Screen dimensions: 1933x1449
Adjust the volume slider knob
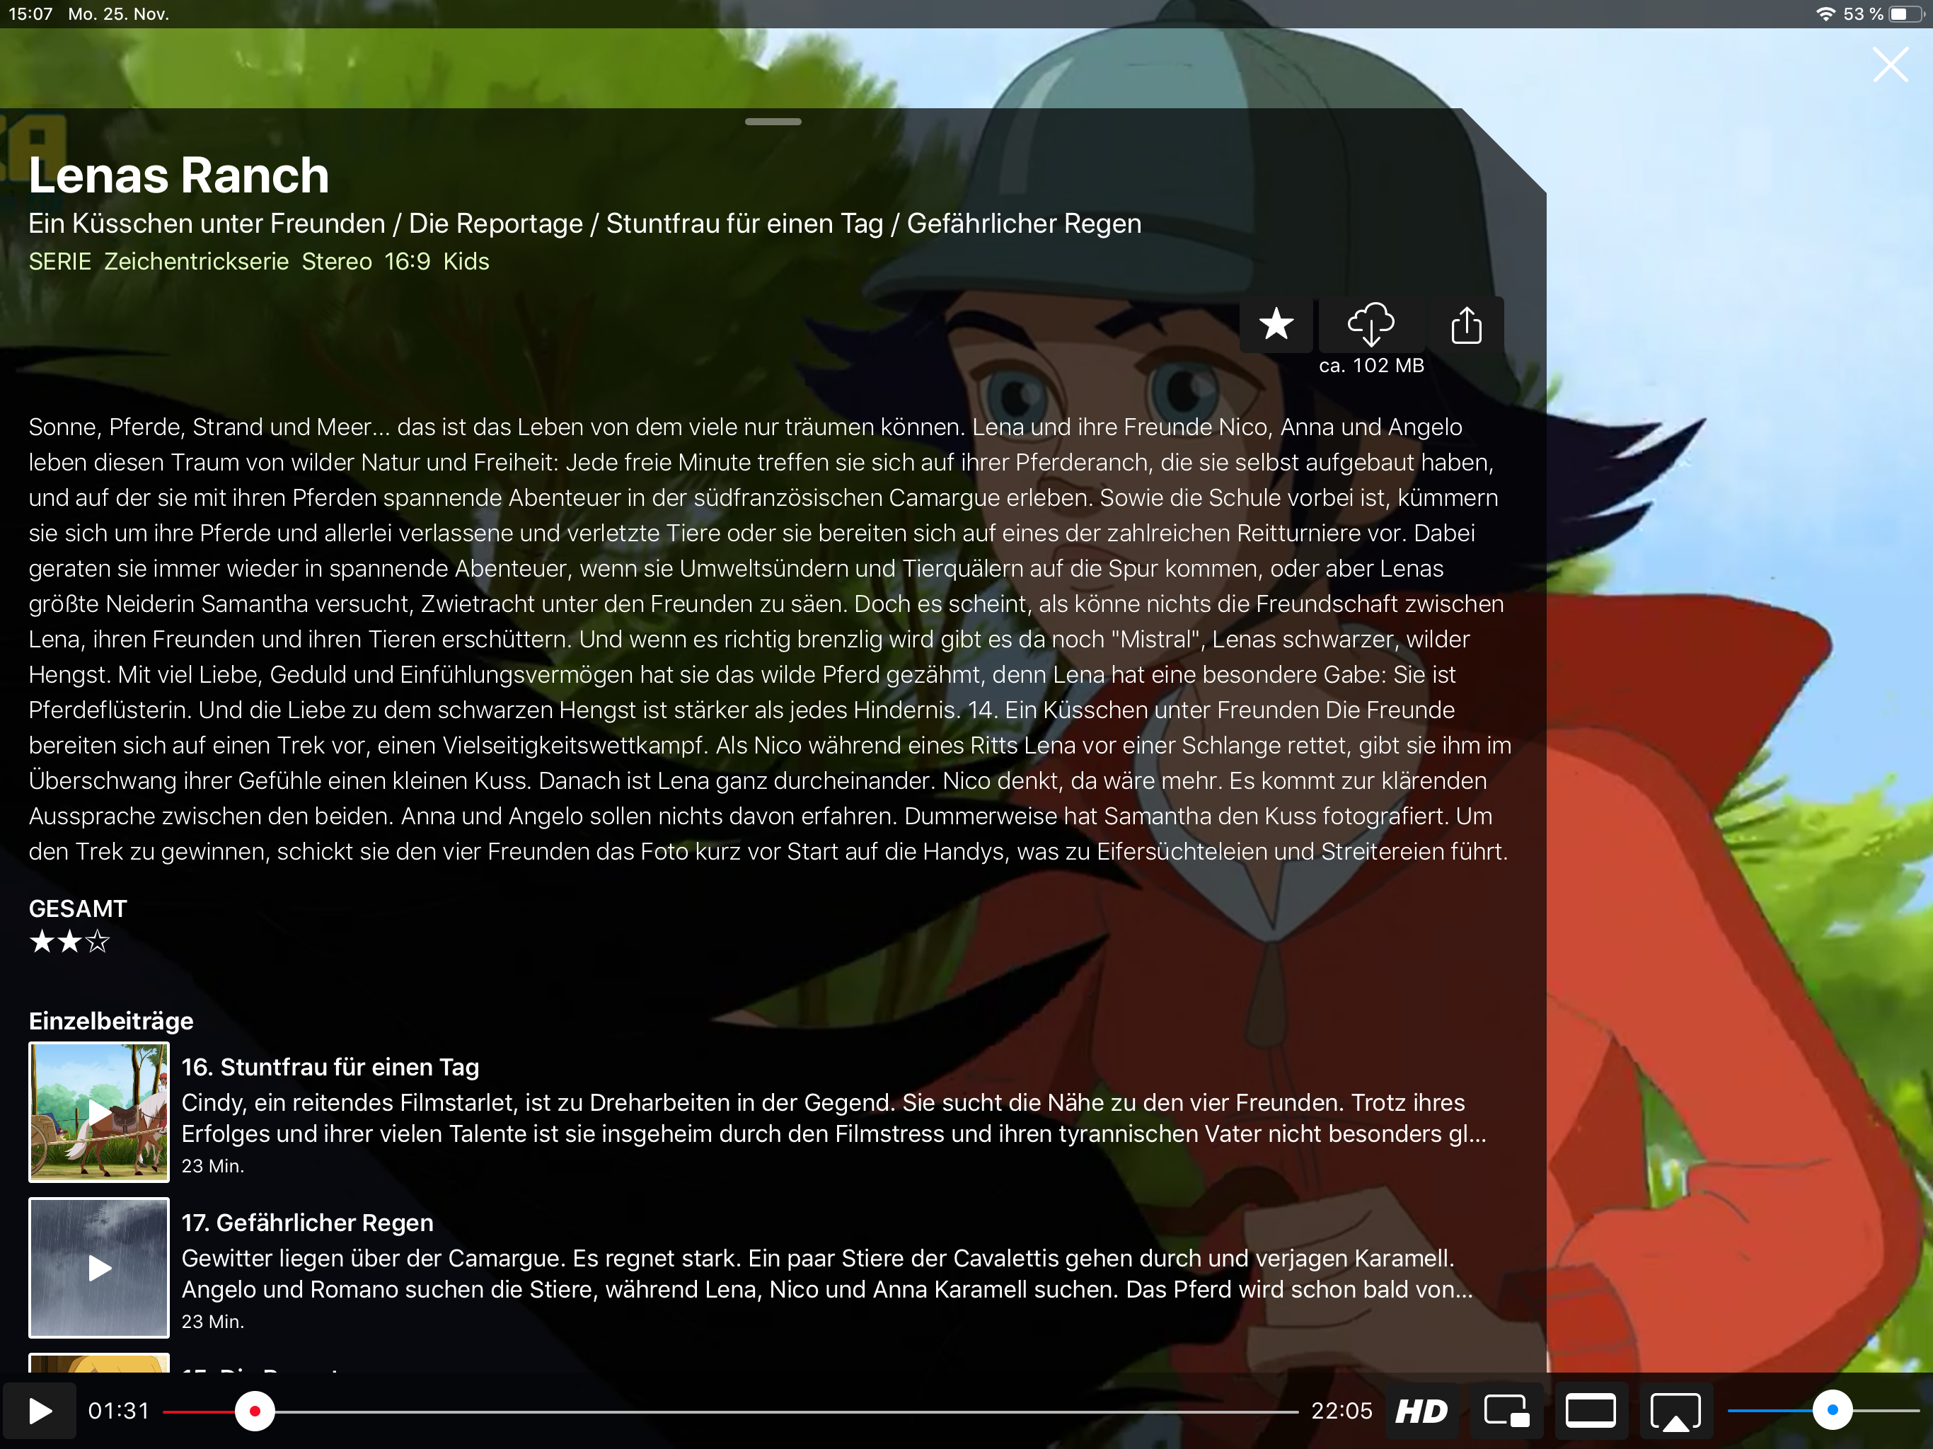[1833, 1411]
